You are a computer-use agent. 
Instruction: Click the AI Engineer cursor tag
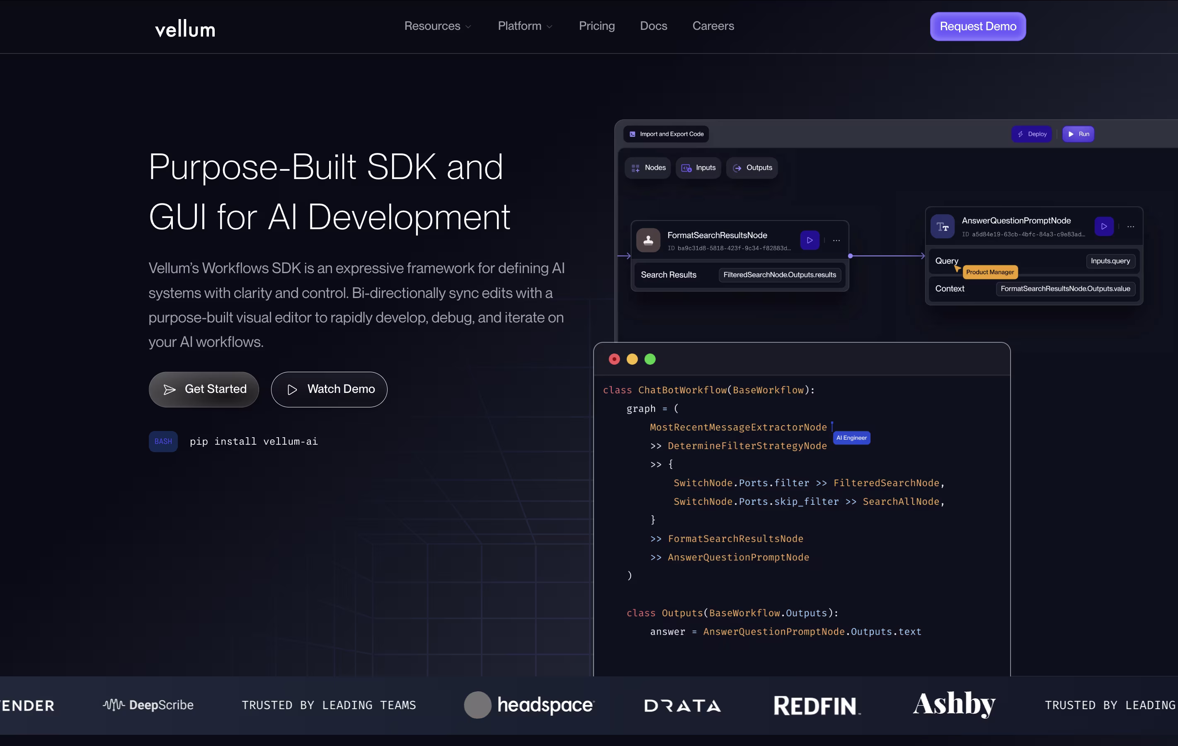pos(851,438)
